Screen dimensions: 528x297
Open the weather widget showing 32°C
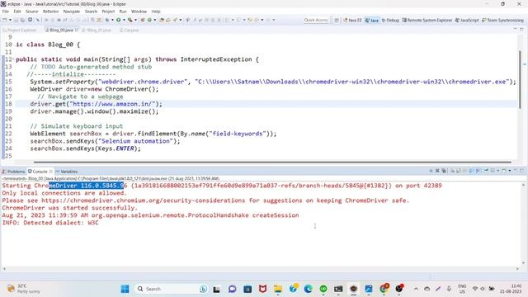click(24, 289)
